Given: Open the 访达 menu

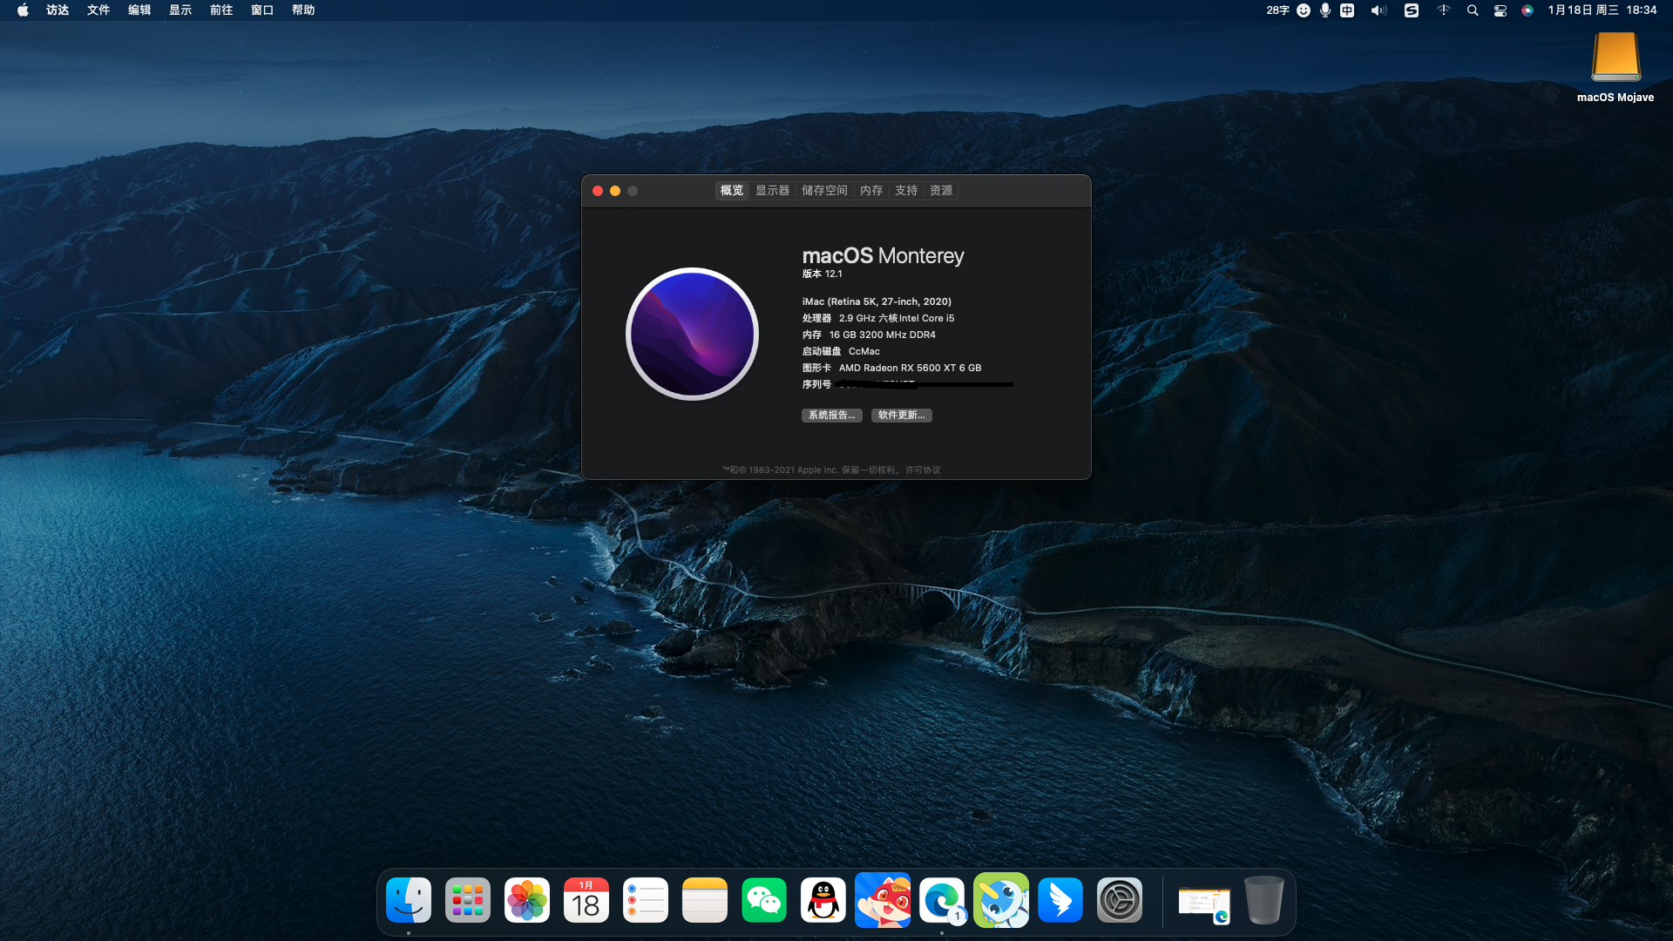Looking at the screenshot, I should pyautogui.click(x=58, y=10).
